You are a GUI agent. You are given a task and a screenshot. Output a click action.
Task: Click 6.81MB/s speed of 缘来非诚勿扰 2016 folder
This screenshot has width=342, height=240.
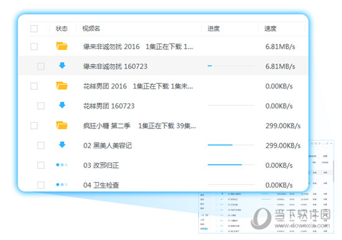(280, 47)
